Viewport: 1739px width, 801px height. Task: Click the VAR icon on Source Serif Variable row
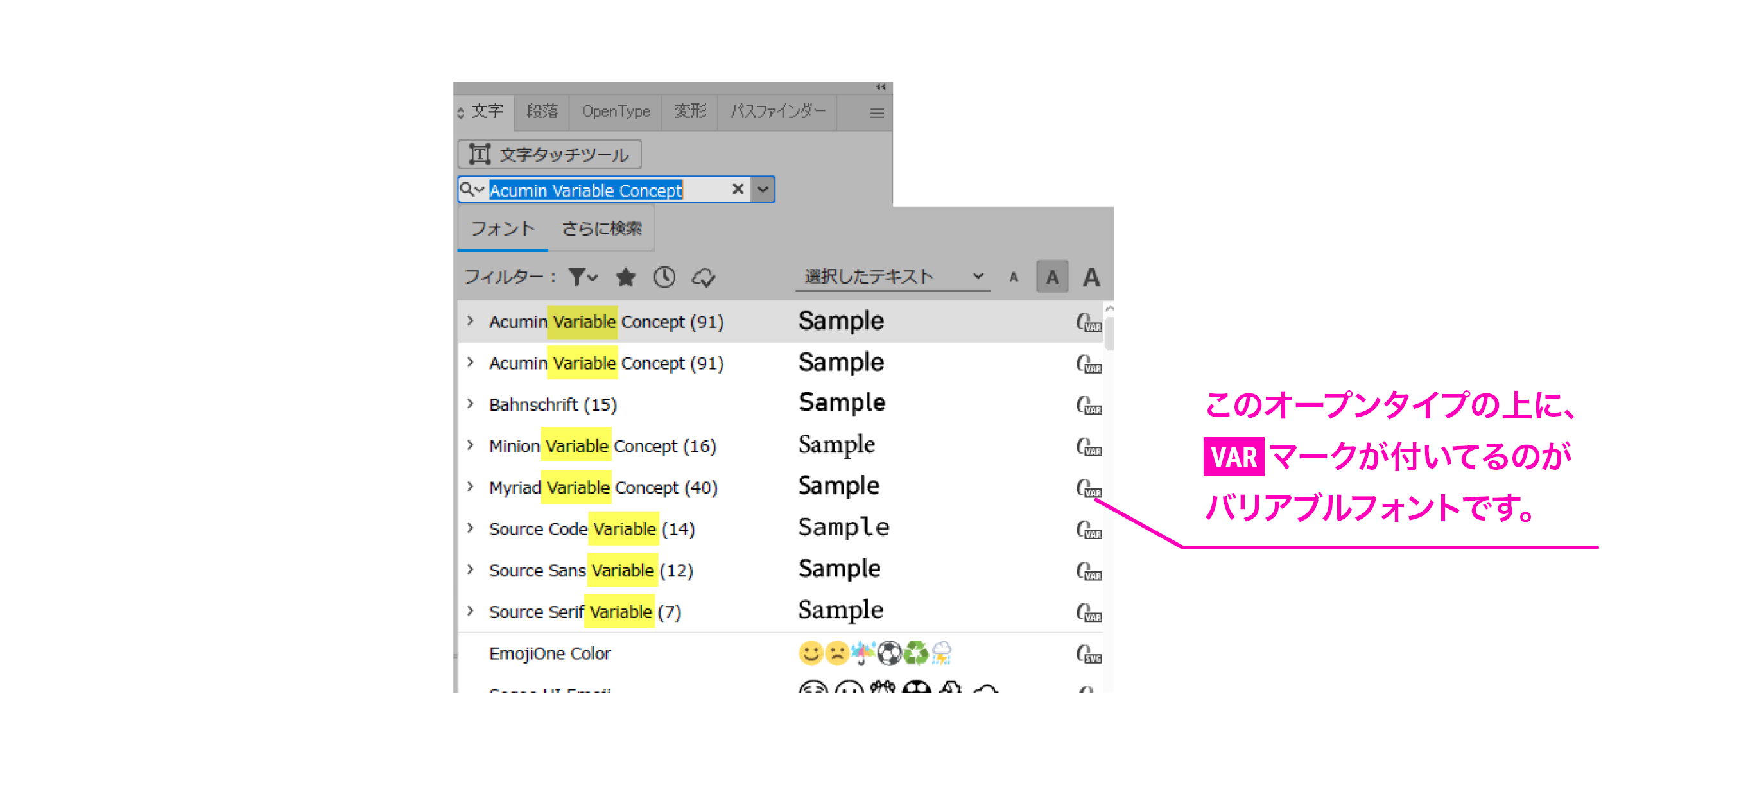tap(1088, 612)
